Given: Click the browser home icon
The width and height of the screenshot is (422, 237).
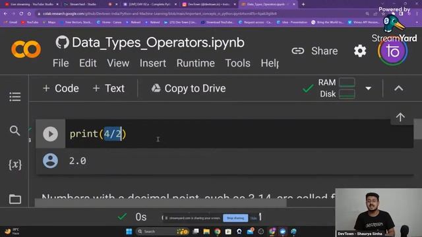Looking at the screenshot, I should click(x=29, y=13).
